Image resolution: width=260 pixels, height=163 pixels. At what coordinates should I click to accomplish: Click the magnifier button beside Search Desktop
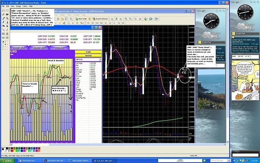pos(229,160)
